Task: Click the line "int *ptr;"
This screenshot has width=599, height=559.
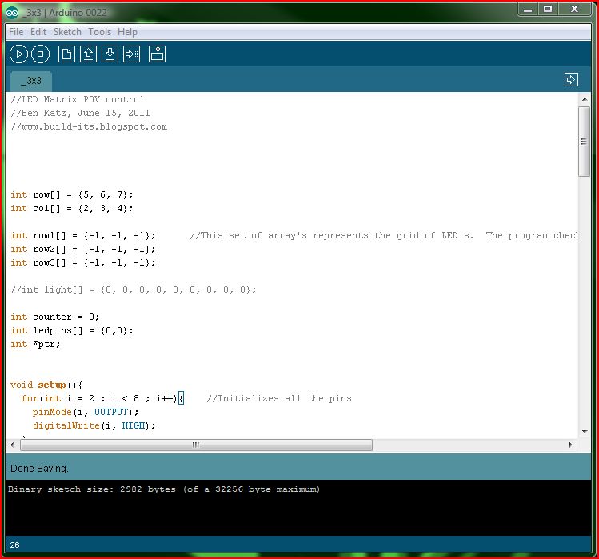Action: (35, 344)
